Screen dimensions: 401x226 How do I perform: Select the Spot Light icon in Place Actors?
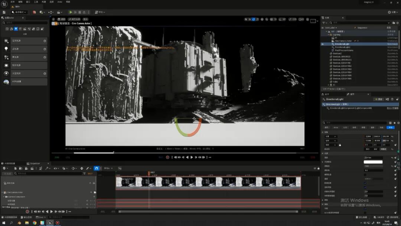[6, 57]
